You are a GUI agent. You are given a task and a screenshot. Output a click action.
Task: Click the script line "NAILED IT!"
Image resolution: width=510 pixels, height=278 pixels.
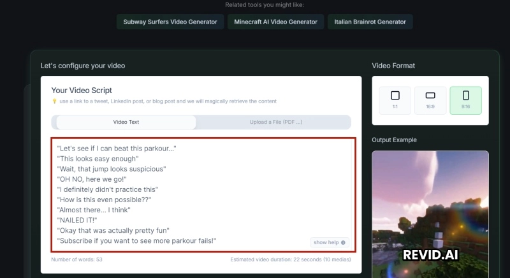77,220
